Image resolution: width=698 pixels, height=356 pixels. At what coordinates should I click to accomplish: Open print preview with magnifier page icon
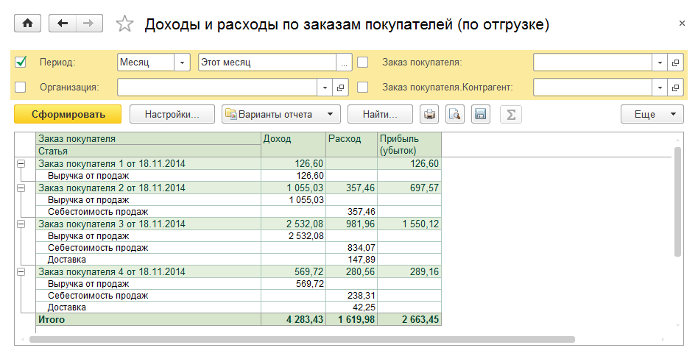coord(455,114)
